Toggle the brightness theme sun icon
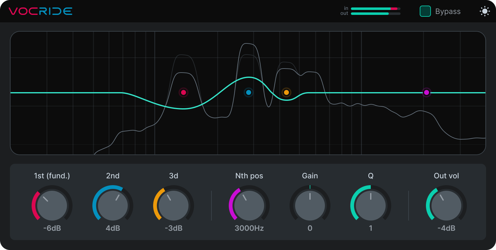 pyautogui.click(x=485, y=11)
